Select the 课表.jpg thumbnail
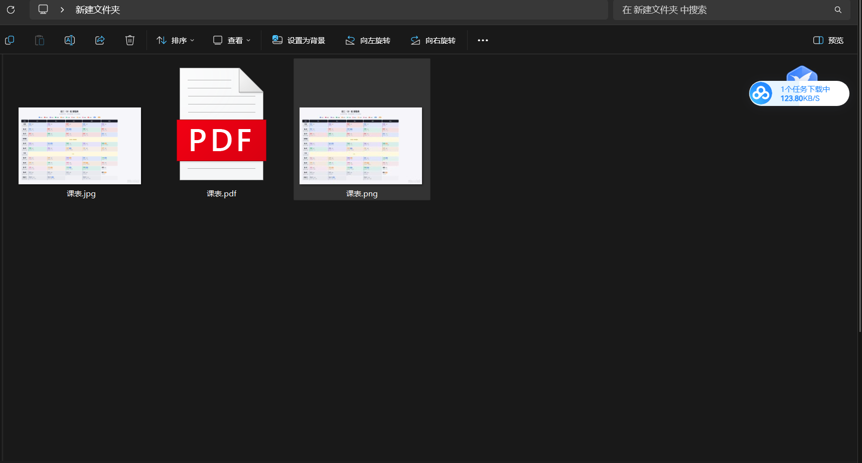Image resolution: width=862 pixels, height=463 pixels. tap(80, 146)
